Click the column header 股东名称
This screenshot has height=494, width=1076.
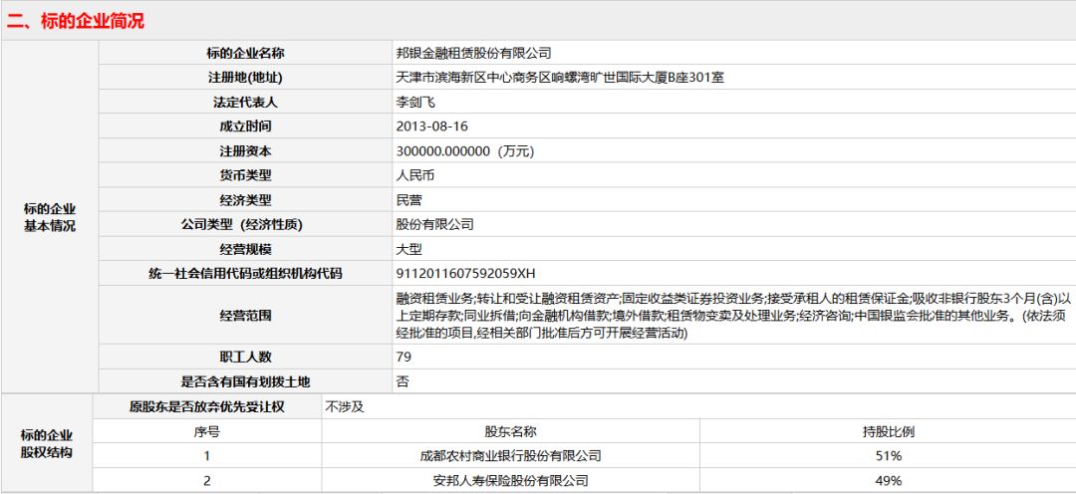pos(510,431)
